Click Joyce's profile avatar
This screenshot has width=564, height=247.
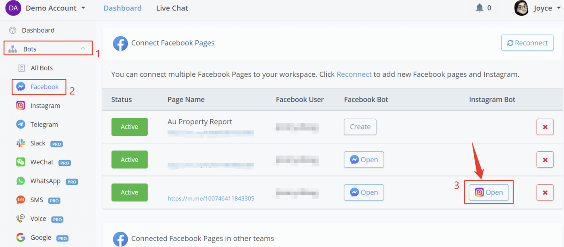(521, 8)
